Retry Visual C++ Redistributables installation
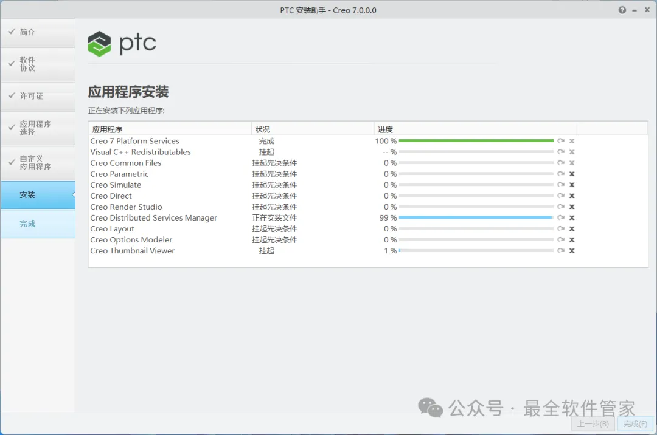Screen dimensions: 657x435 [x=561, y=152]
